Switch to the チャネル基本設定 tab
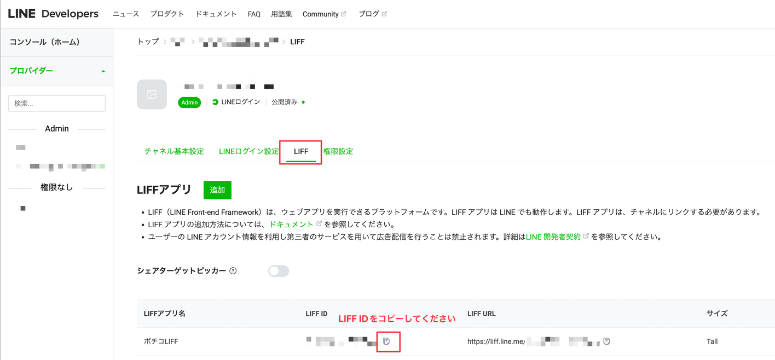 point(174,151)
